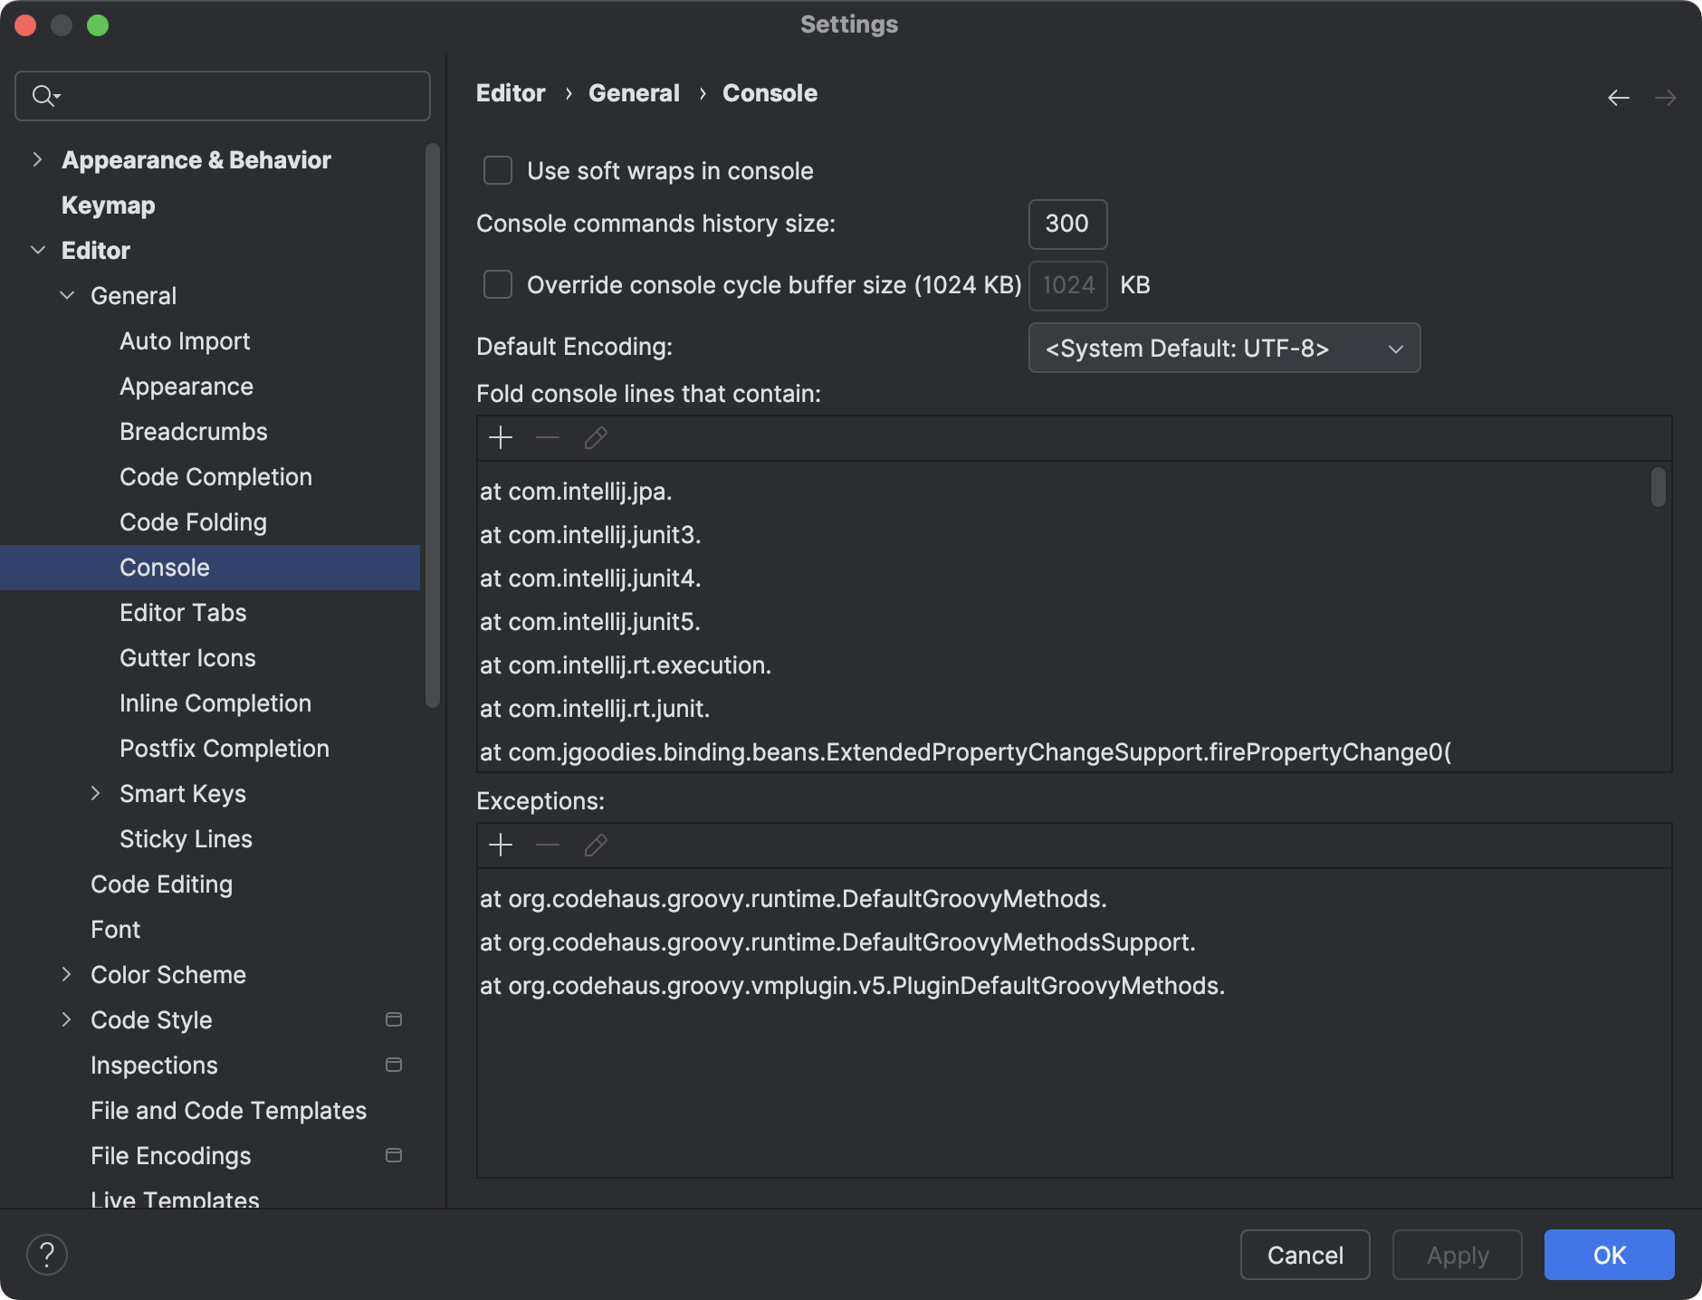Viewport: 1702px width, 1300px height.
Task: Open the Editor Tabs settings page
Action: coord(183,613)
